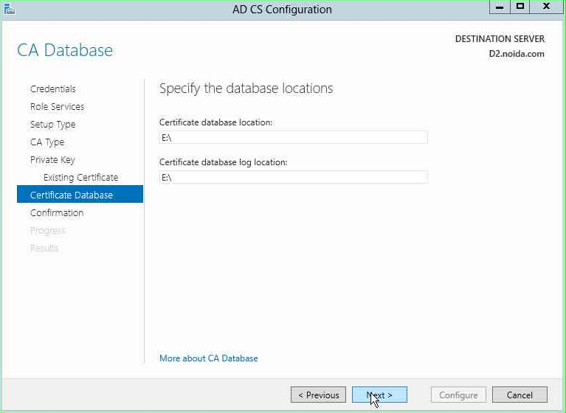This screenshot has width=566, height=413.
Task: Click the Certificate database location field
Action: click(293, 137)
